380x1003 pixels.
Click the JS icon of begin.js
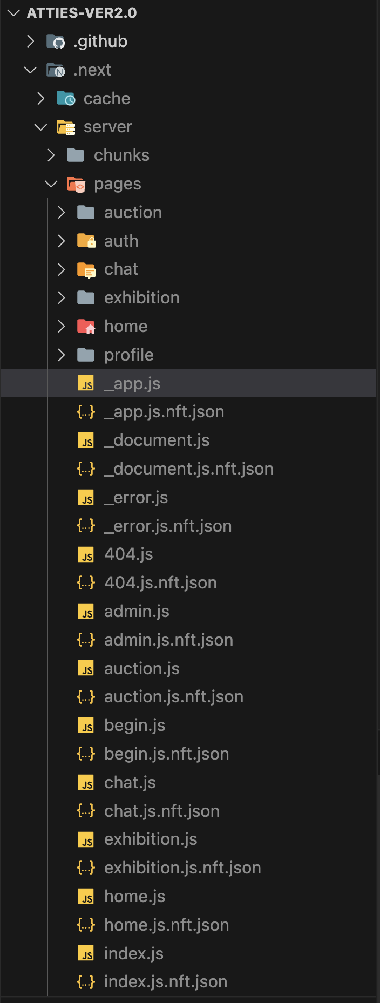point(86,725)
